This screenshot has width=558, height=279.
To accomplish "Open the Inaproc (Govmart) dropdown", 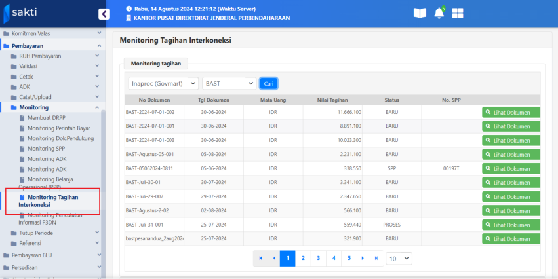I will [x=163, y=83].
